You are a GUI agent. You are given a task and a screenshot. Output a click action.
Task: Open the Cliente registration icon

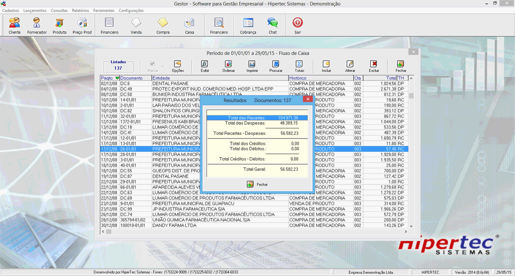coord(14,26)
